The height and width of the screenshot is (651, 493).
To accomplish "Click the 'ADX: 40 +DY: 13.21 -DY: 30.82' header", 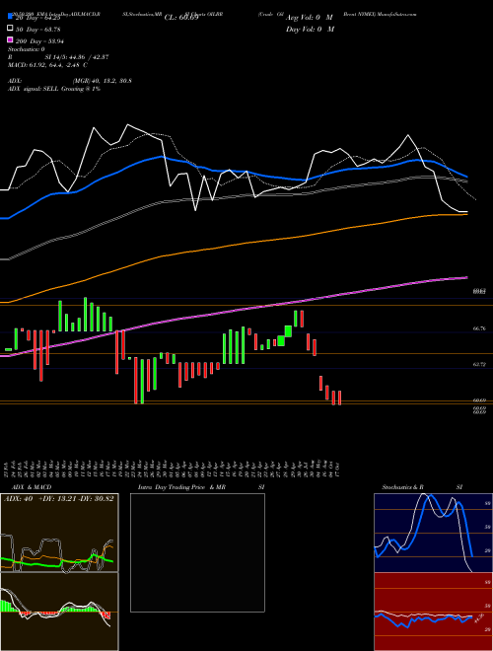I will [59, 499].
